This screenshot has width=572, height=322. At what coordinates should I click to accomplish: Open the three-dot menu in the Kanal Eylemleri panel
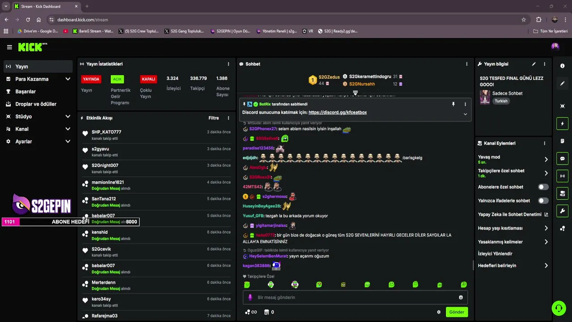pyautogui.click(x=544, y=144)
